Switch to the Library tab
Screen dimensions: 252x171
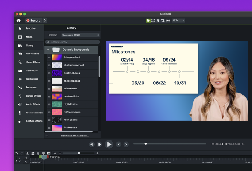pos(29,45)
